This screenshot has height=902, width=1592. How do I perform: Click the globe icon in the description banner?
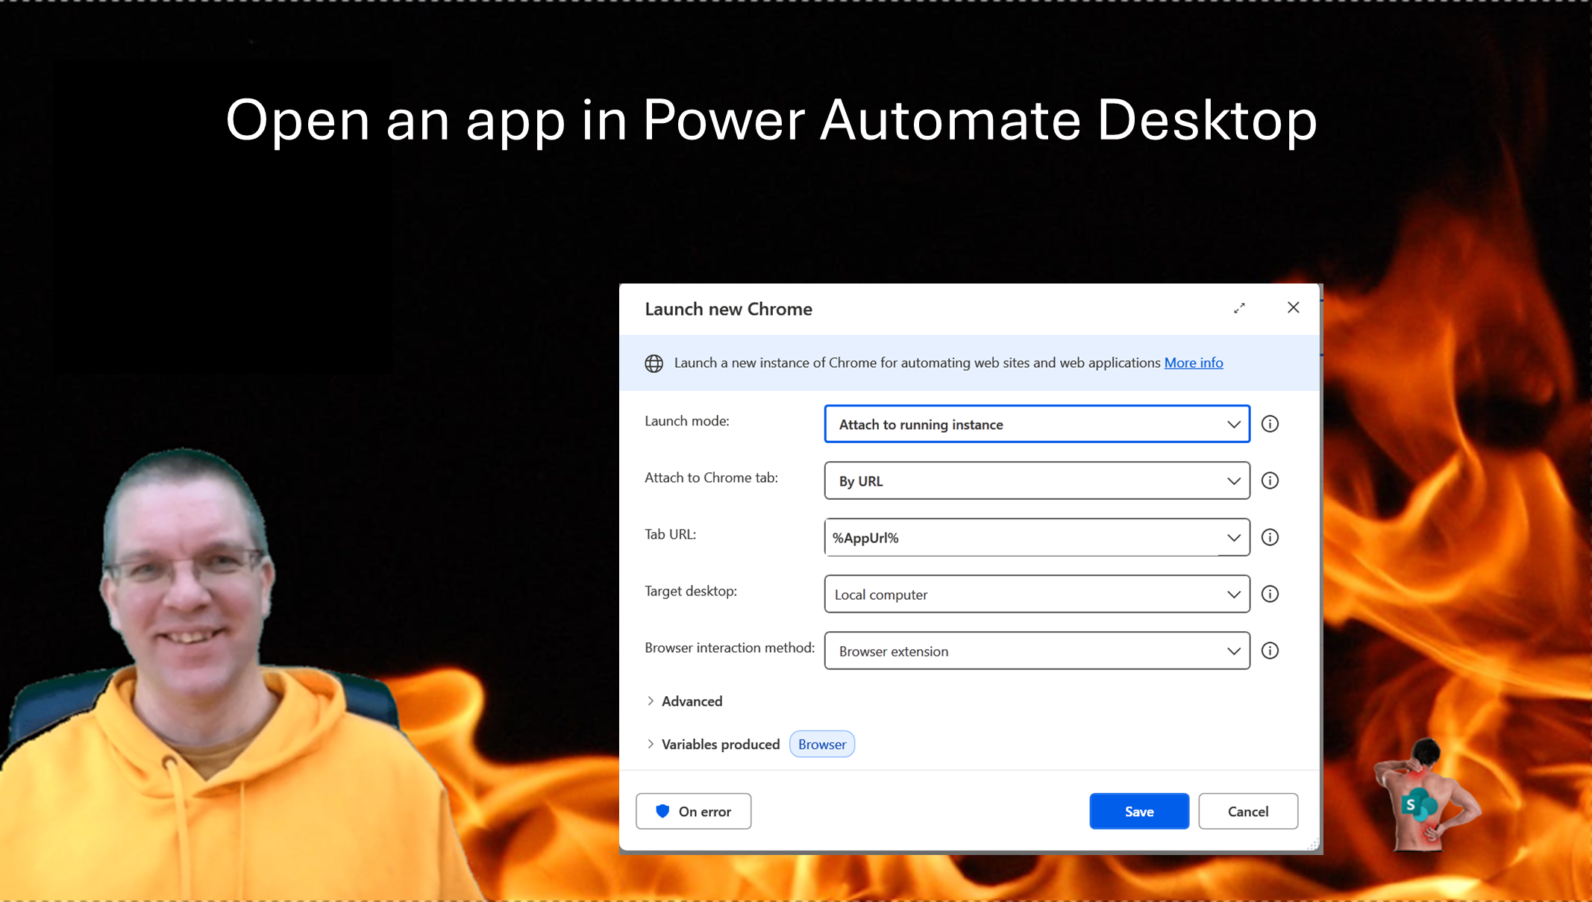point(654,363)
